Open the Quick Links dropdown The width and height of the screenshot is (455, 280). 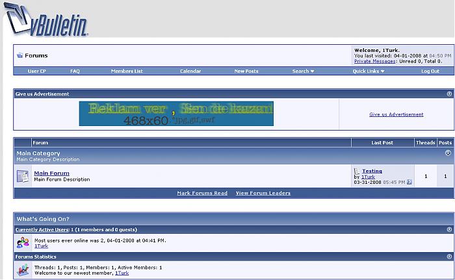point(369,71)
